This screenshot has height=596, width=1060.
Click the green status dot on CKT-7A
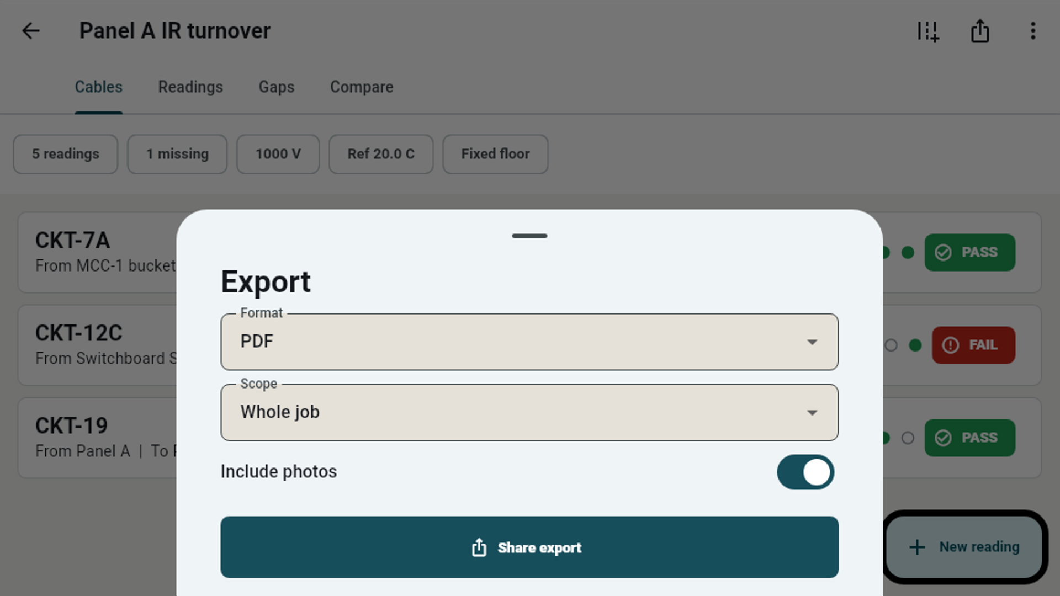[x=908, y=252]
